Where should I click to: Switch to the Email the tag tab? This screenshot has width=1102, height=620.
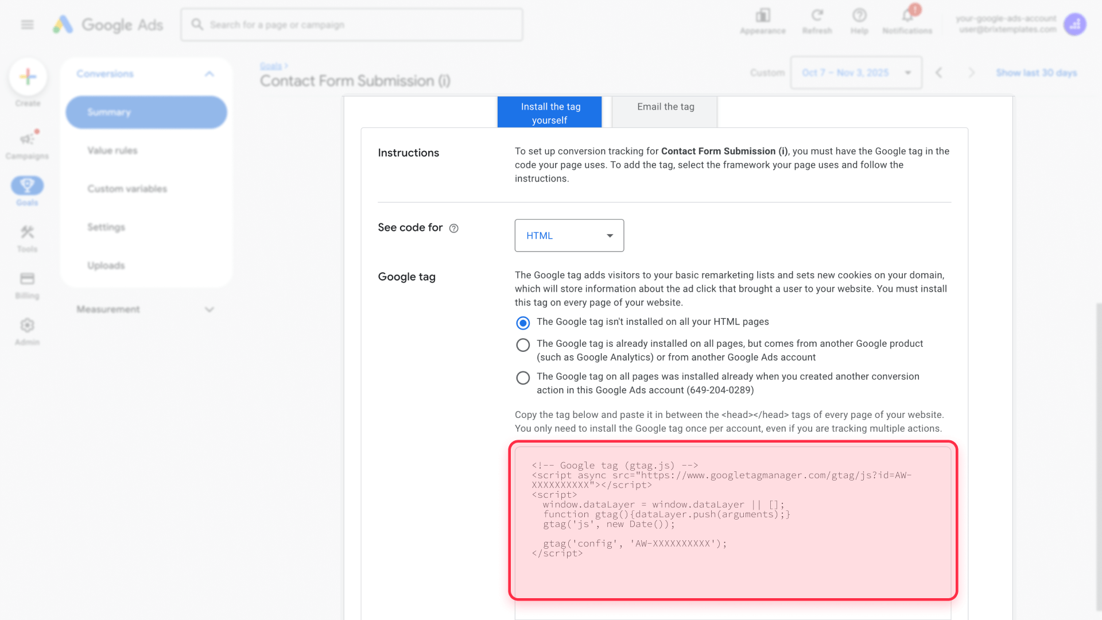(x=664, y=107)
